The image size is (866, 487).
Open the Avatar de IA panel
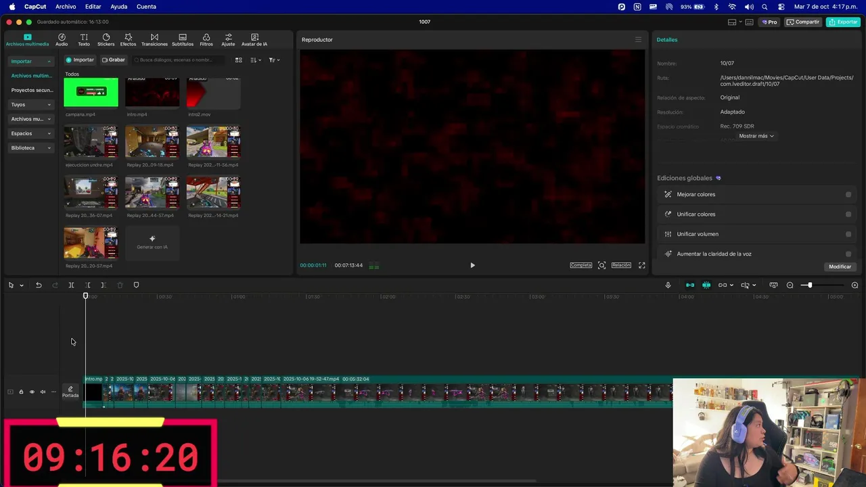(x=254, y=40)
